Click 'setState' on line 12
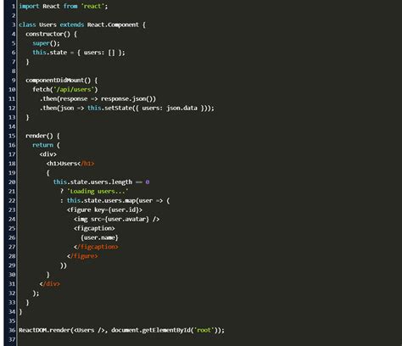Screen dimensions: 402x346 click(x=119, y=108)
